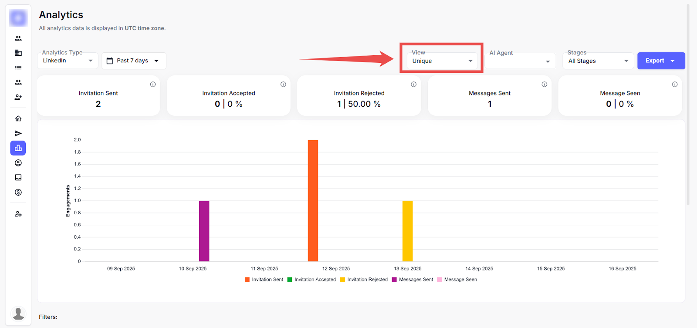The image size is (697, 328).
Task: Open the Past 7 days date range picker
Action: (134, 61)
